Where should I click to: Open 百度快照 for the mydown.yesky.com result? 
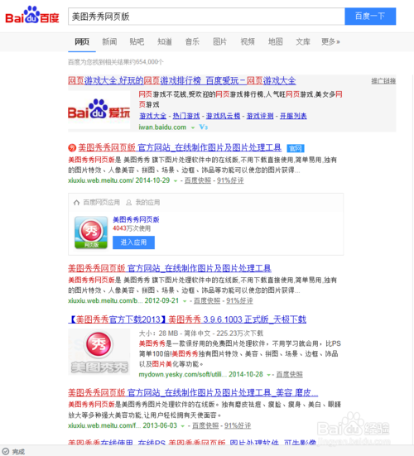[290, 375]
